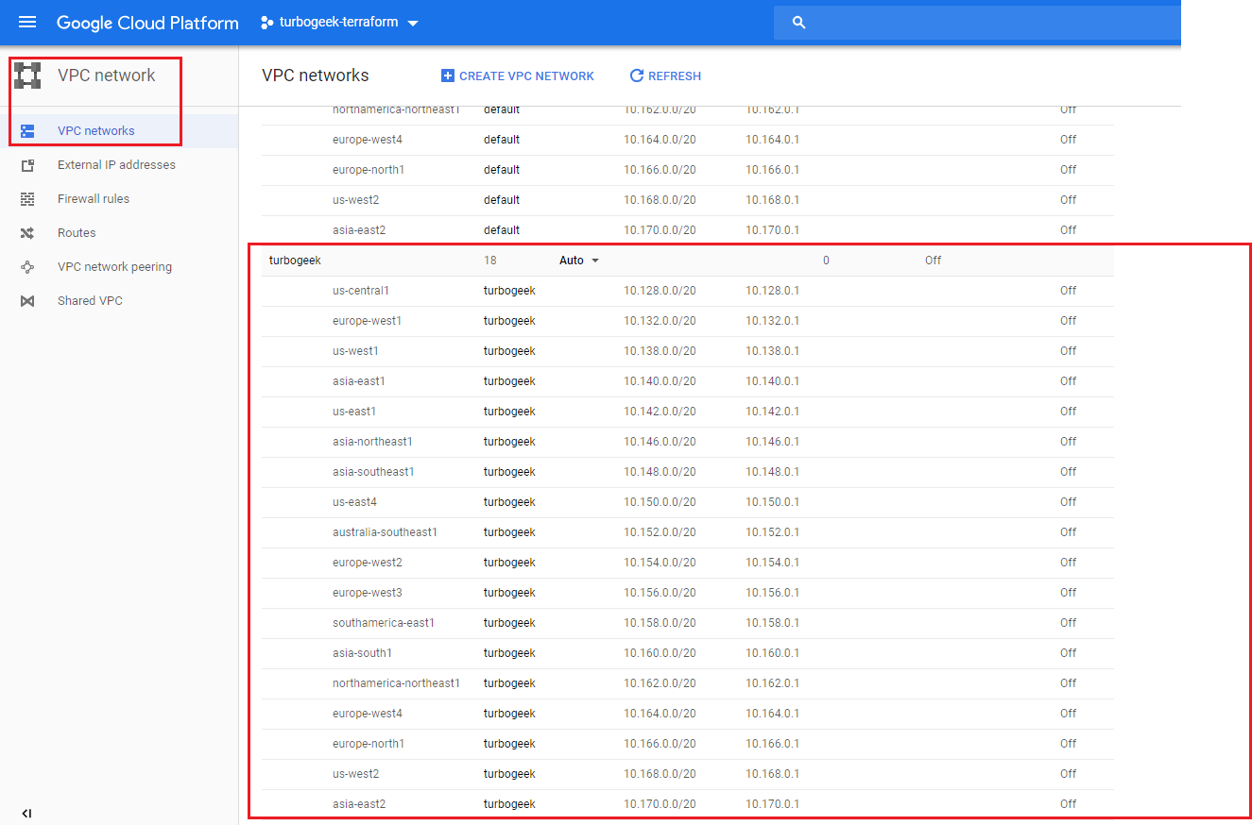This screenshot has height=825, width=1252.
Task: Click australia-southeast1 region name
Action: [x=385, y=532]
